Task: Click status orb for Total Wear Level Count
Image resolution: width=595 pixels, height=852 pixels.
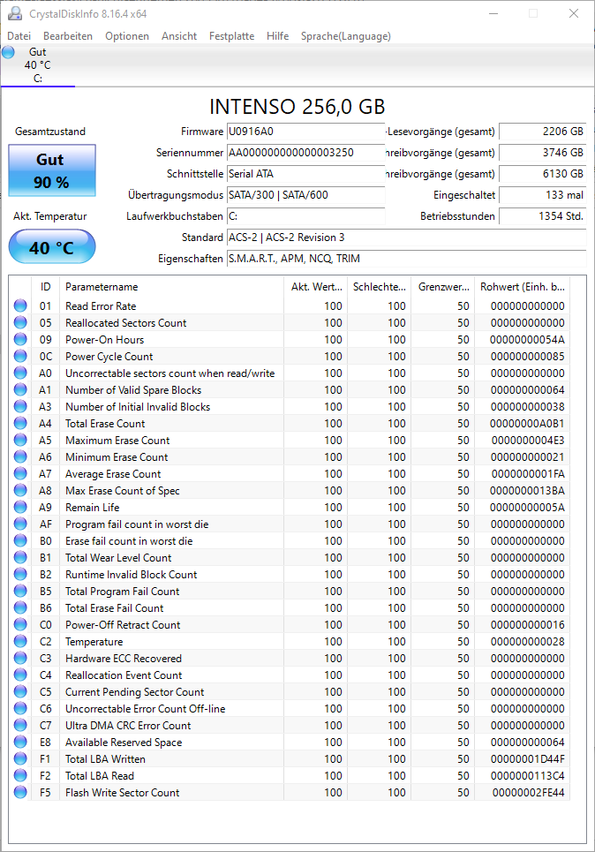Action: coord(20,557)
